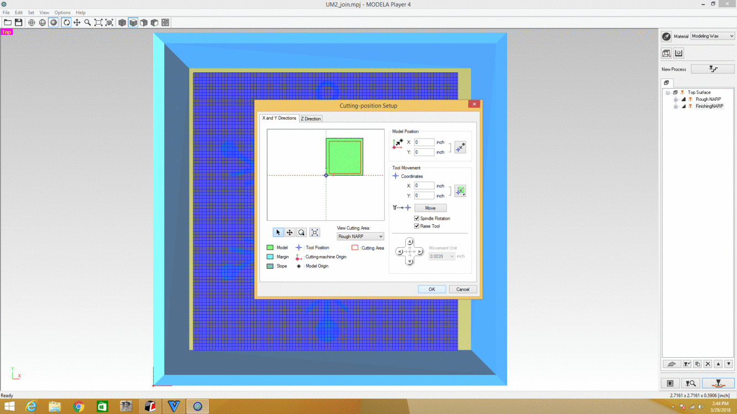Select the FinishingNARP process in tree

[x=709, y=107]
